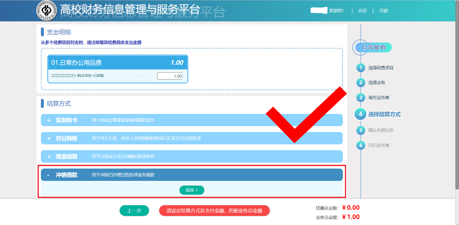Click step 2 circle 选择业务
459x225 pixels.
click(x=361, y=83)
